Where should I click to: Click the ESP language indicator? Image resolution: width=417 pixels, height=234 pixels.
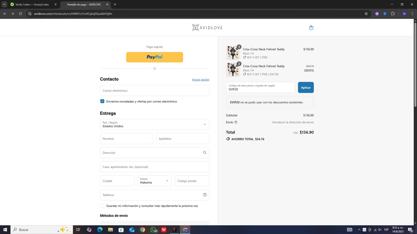(x=386, y=230)
